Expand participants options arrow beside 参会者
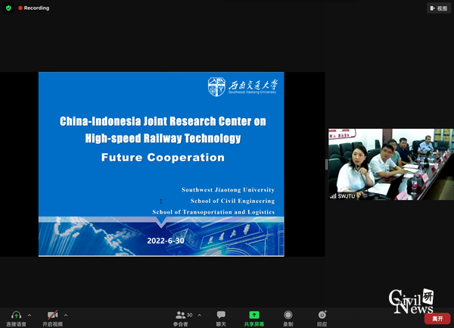This screenshot has width=454, height=328. 200,315
